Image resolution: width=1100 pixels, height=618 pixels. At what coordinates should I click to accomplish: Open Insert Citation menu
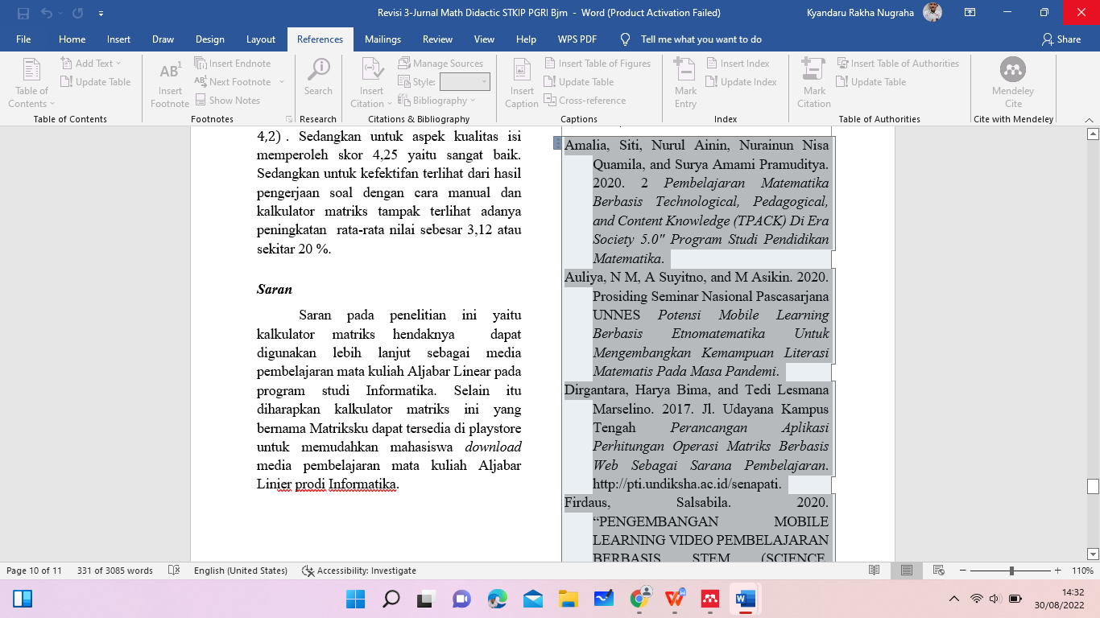371,83
